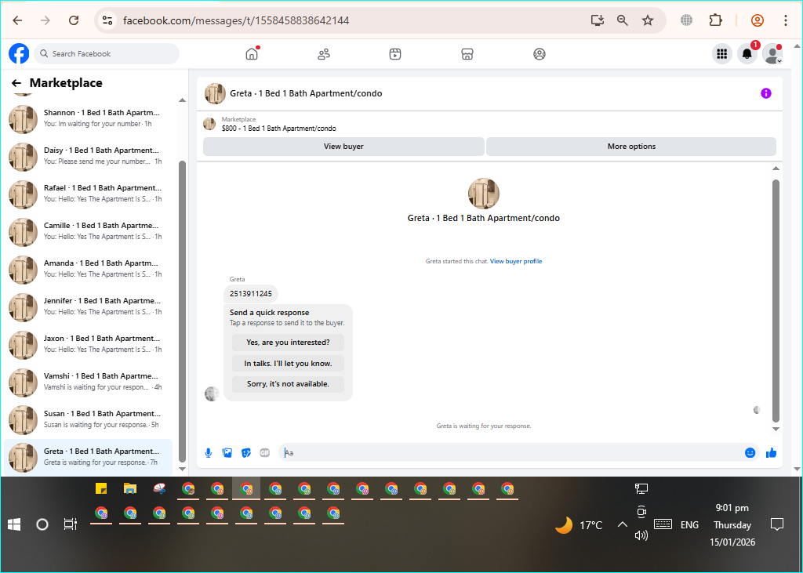Show hidden system tray icons chevron
Screen dimensions: 803x573
pos(622,524)
